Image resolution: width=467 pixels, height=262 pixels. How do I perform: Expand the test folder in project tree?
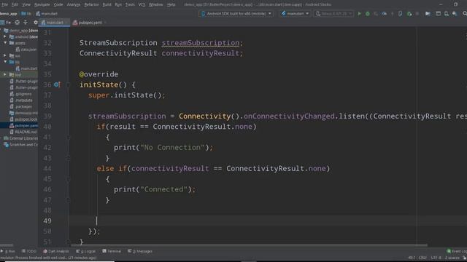(5, 74)
